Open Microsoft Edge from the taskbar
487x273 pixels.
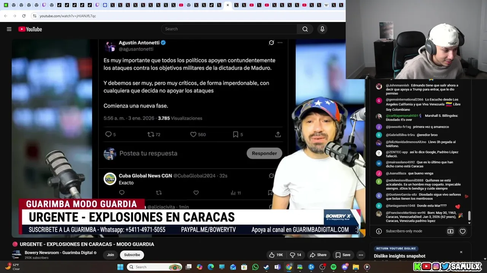[x=211, y=267]
